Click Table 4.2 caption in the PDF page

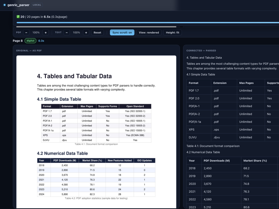(x=96, y=198)
